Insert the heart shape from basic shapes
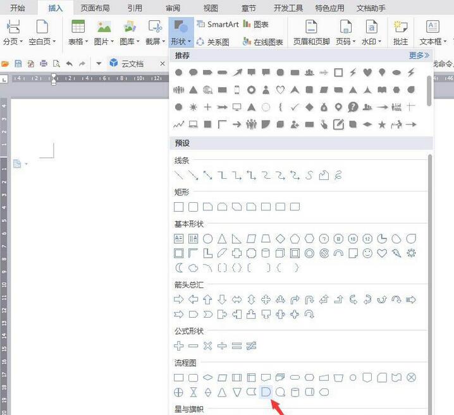This screenshot has height=415, width=454. click(x=382, y=253)
